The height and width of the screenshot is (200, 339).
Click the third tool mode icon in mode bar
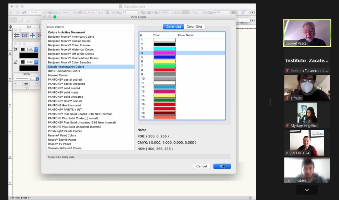point(28,20)
